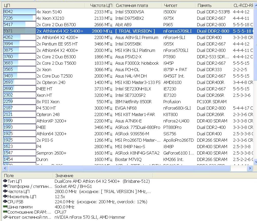Click the CPU icon beside Частота ЦП field
The width and height of the screenshot is (257, 221).
tap(5, 191)
